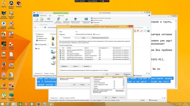Select СИСТЕМА permission entry row

click(x=95, y=52)
